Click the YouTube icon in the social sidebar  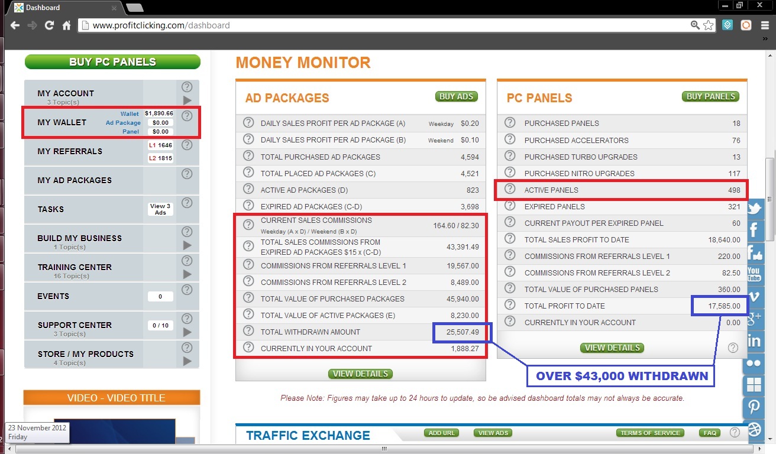point(754,274)
